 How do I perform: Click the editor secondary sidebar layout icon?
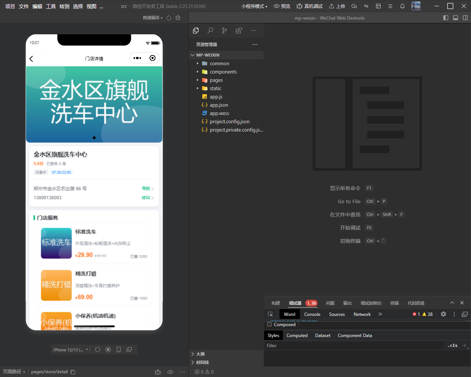click(465, 18)
